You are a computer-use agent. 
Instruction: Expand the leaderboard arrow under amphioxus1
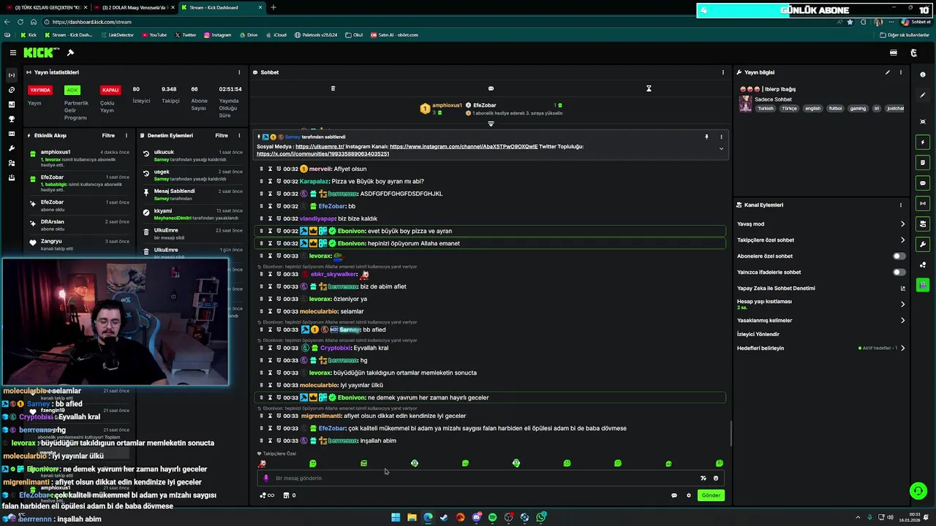[491, 124]
